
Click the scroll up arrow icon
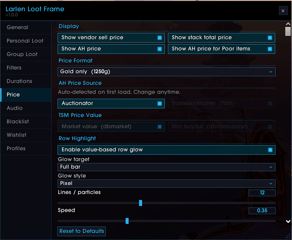click(288, 24)
